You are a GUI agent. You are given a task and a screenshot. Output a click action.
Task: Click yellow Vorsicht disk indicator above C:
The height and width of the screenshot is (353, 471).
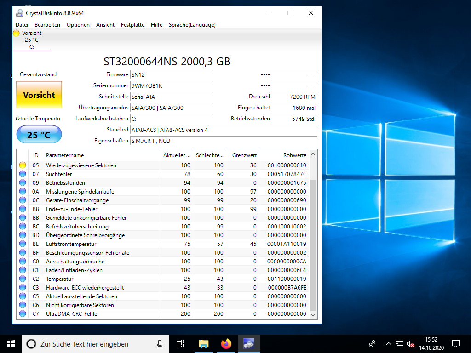tap(16, 33)
